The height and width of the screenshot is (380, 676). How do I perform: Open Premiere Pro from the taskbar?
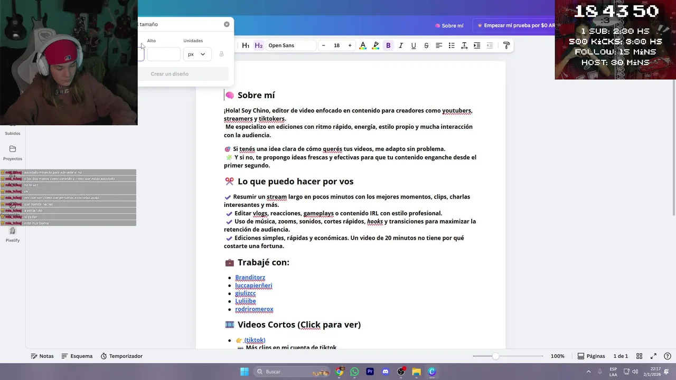click(x=370, y=372)
